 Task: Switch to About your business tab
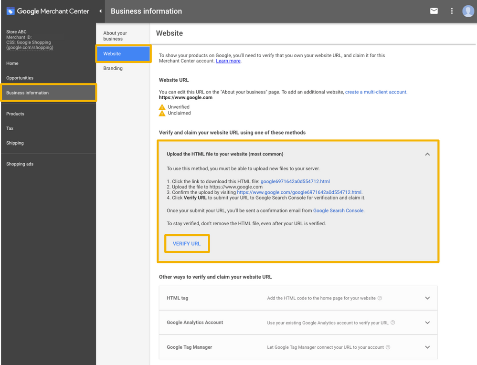pyautogui.click(x=115, y=36)
